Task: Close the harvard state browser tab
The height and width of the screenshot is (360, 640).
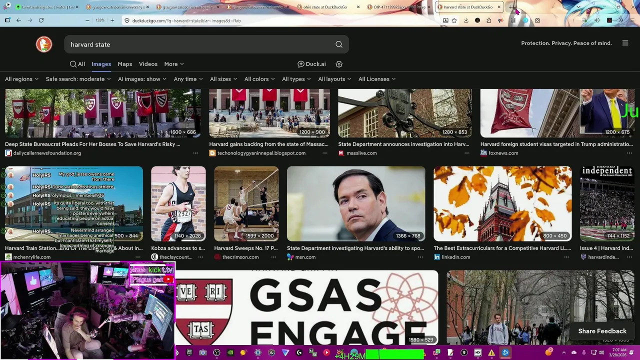Action: pos(498,7)
